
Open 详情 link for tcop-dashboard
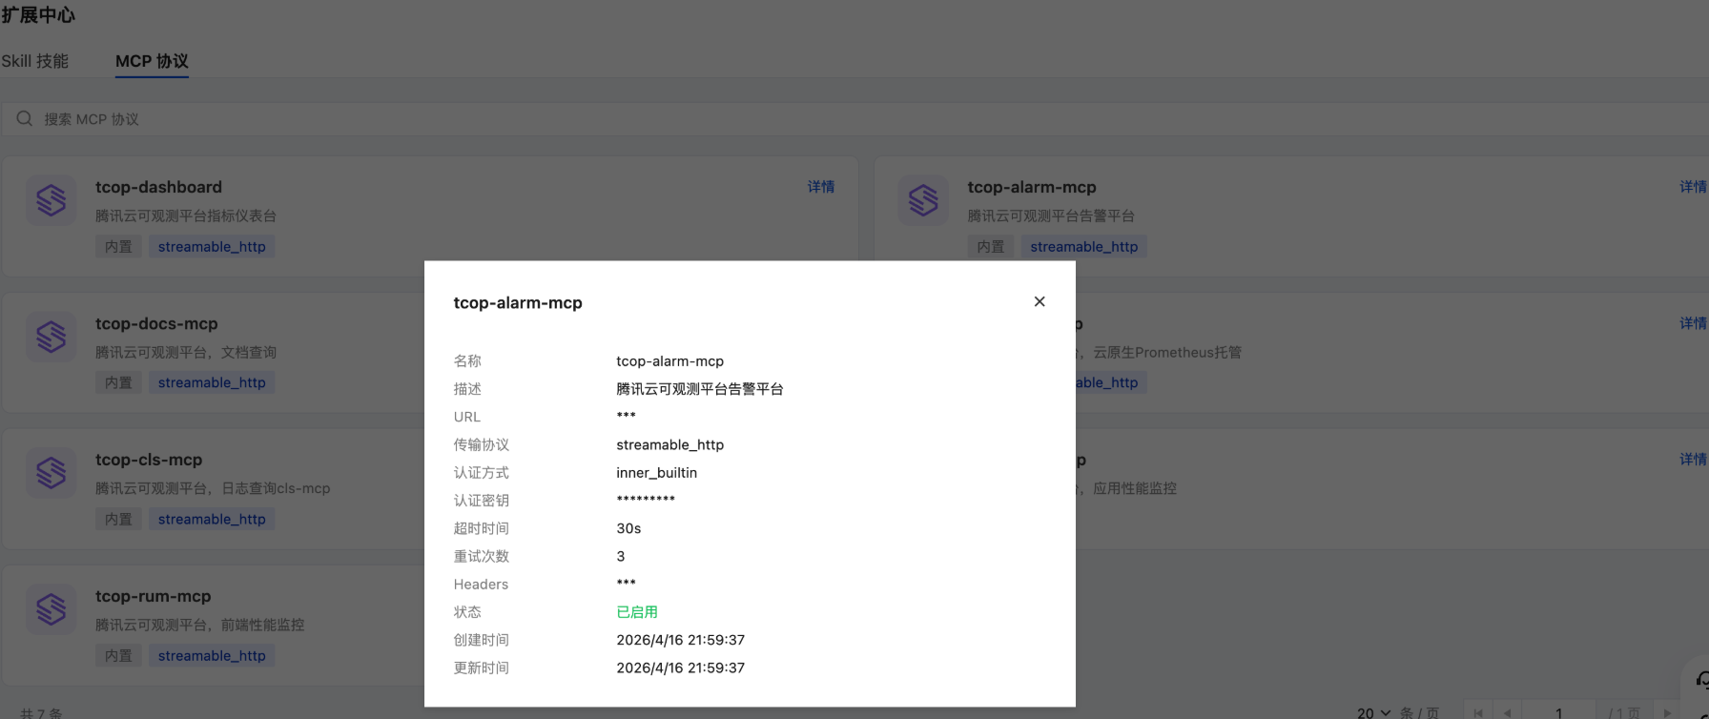(821, 187)
